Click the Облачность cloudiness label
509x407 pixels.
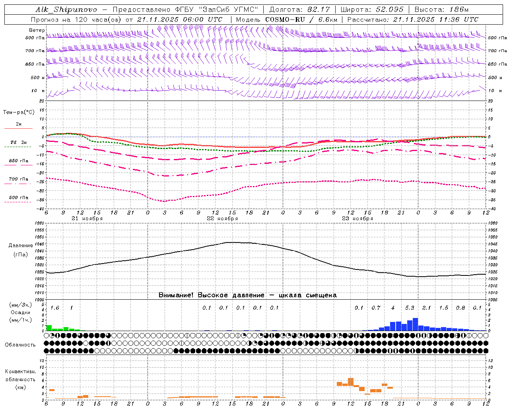tap(20, 345)
